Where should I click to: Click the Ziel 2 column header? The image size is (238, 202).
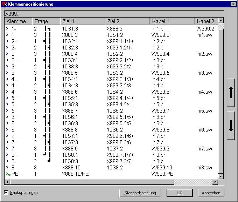pyautogui.click(x=127, y=21)
